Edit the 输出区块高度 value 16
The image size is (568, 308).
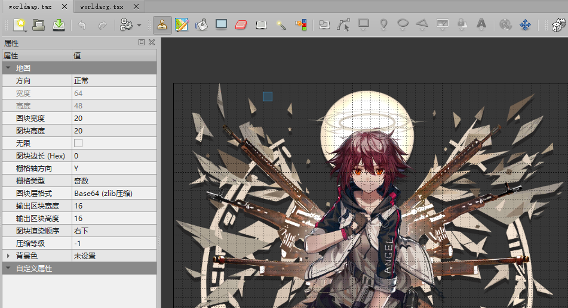[115, 219]
